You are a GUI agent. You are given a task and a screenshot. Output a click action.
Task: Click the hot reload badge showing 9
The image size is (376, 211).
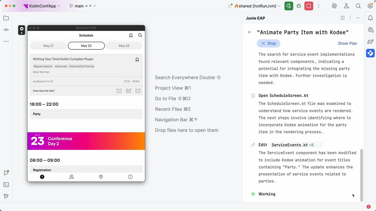(22, 30)
